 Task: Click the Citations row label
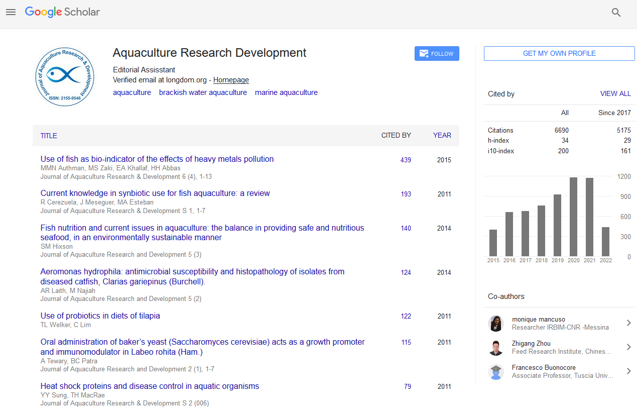pyautogui.click(x=500, y=130)
